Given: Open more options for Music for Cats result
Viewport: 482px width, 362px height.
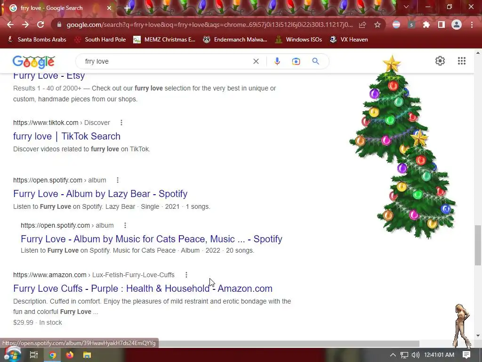Looking at the screenshot, I should (125, 225).
